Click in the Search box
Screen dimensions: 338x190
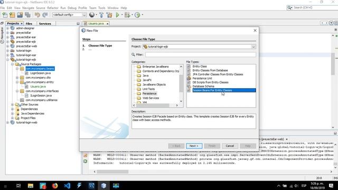[315, 7]
